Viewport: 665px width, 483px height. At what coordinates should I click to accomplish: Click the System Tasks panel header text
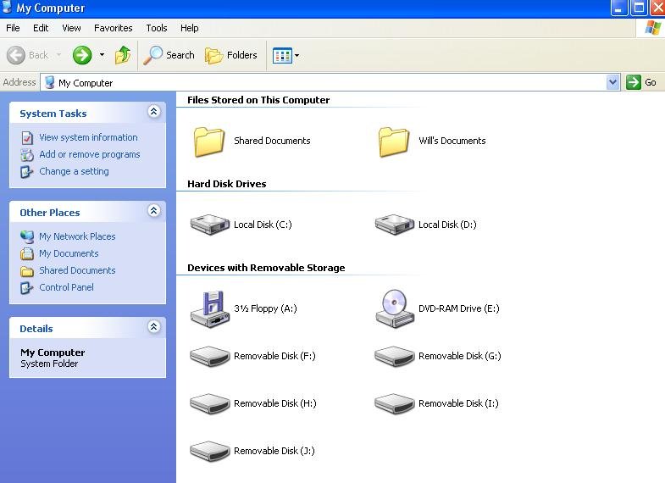point(53,114)
